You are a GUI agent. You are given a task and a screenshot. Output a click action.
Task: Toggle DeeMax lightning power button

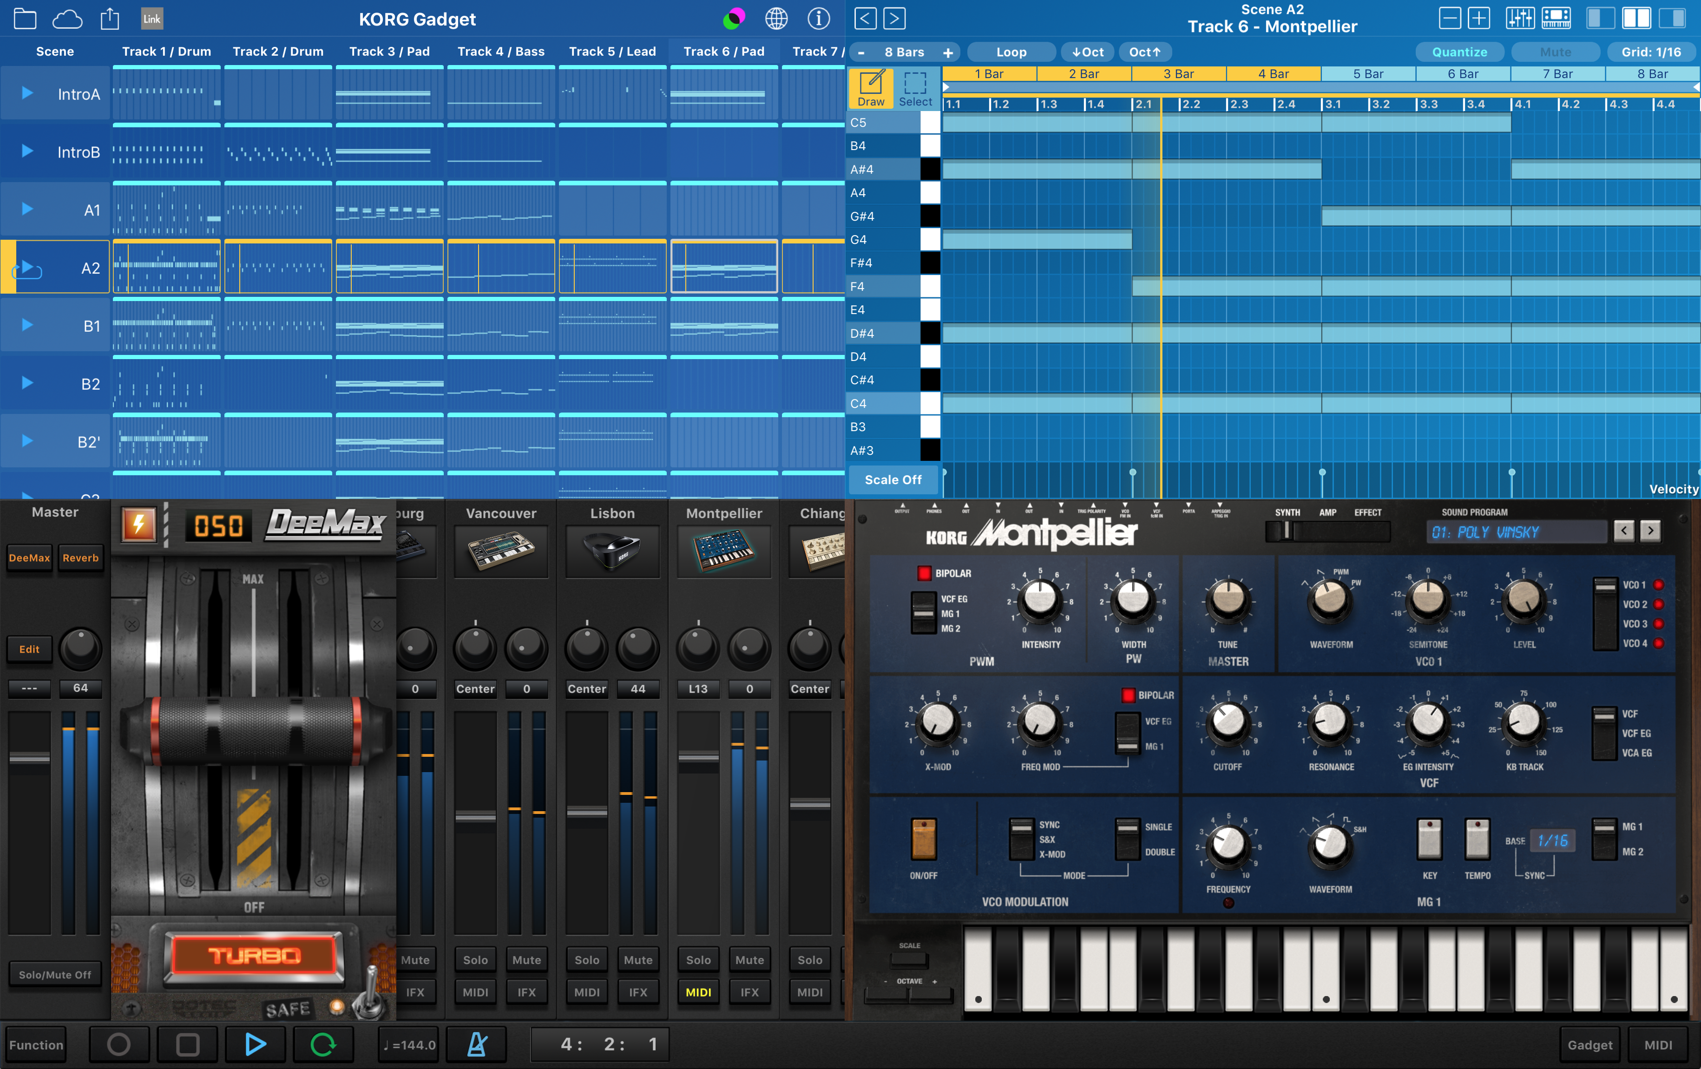pos(139,525)
